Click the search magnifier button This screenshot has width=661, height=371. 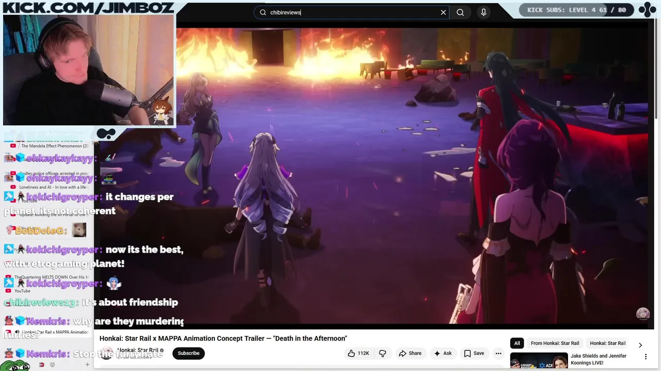point(460,12)
